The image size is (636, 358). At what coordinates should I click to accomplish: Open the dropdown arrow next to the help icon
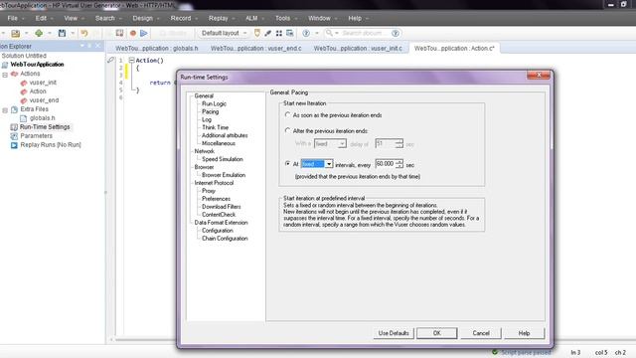point(317,33)
